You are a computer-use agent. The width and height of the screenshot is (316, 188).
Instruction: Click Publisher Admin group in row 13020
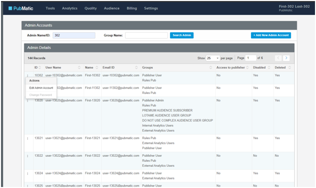pos(153,100)
